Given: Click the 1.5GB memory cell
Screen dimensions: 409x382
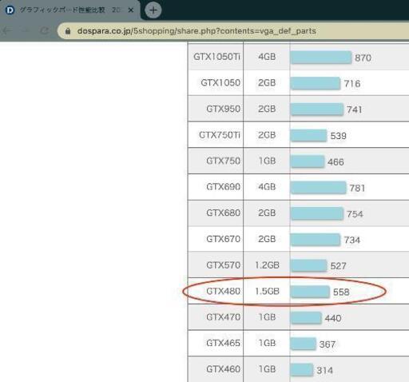Looking at the screenshot, I should (267, 291).
